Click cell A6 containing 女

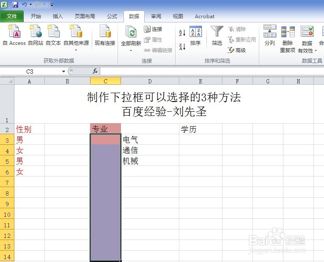[x=29, y=171]
